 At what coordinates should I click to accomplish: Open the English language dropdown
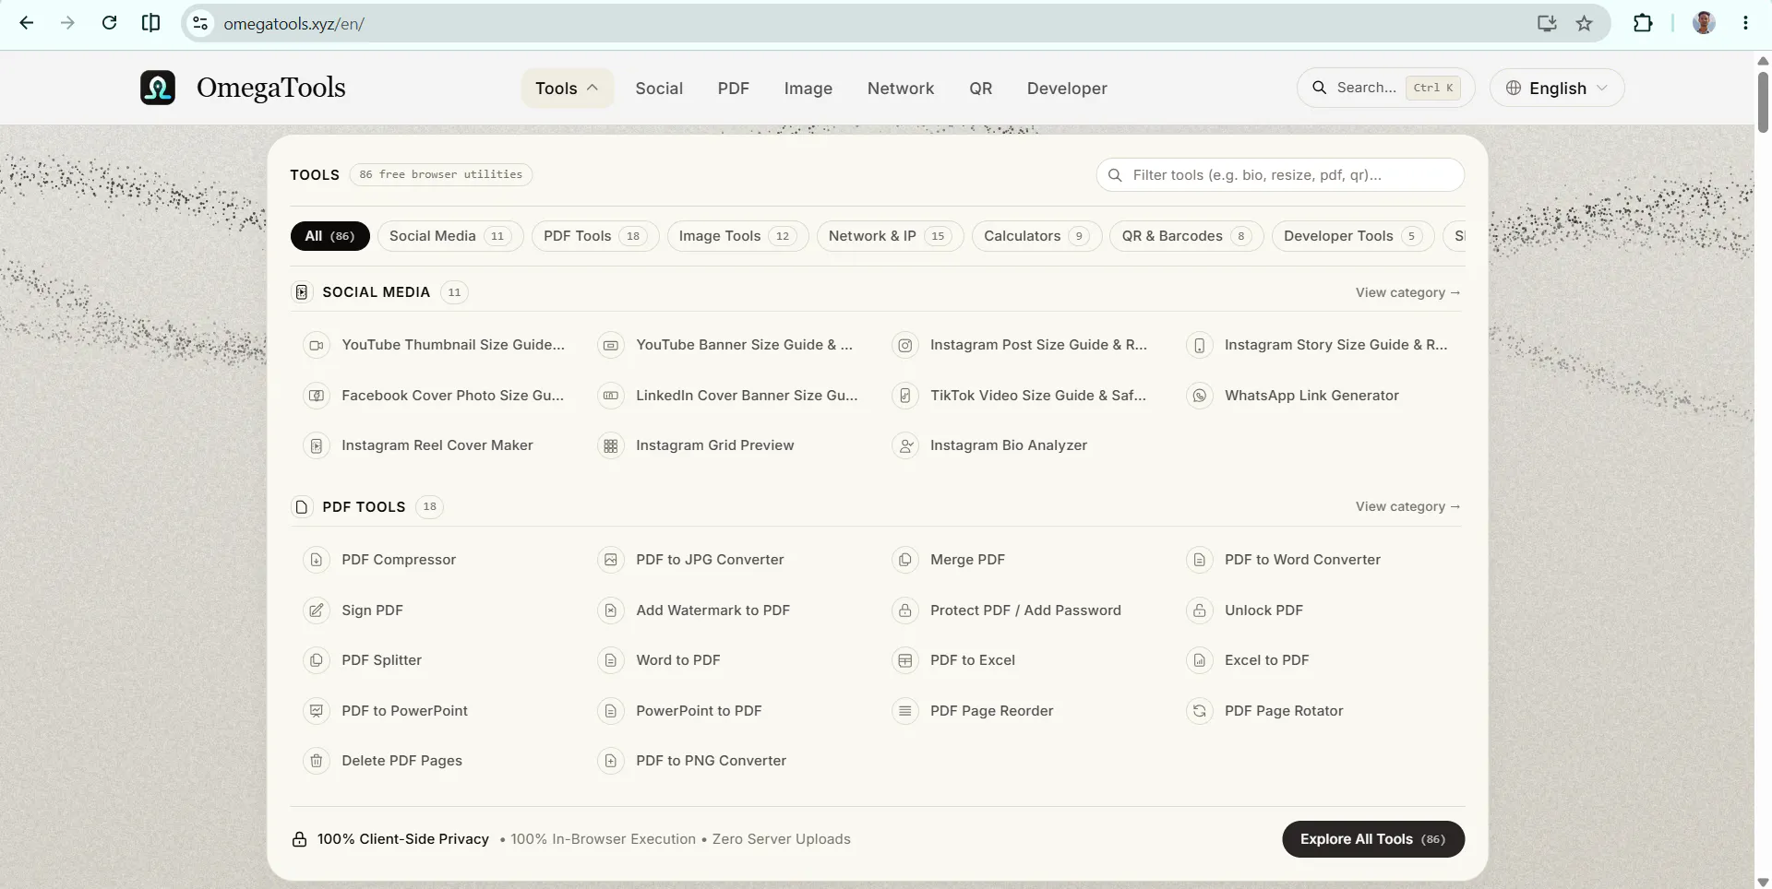tap(1557, 88)
